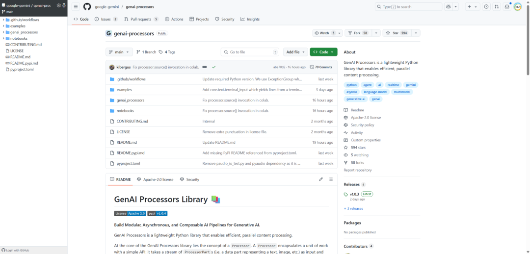Screen dimensions: 530x254
Task: Open the sidebar settings gear icon
Action: point(58,5)
